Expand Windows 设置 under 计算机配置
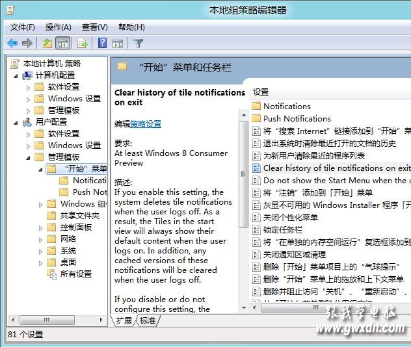411x347 pixels. [29, 99]
